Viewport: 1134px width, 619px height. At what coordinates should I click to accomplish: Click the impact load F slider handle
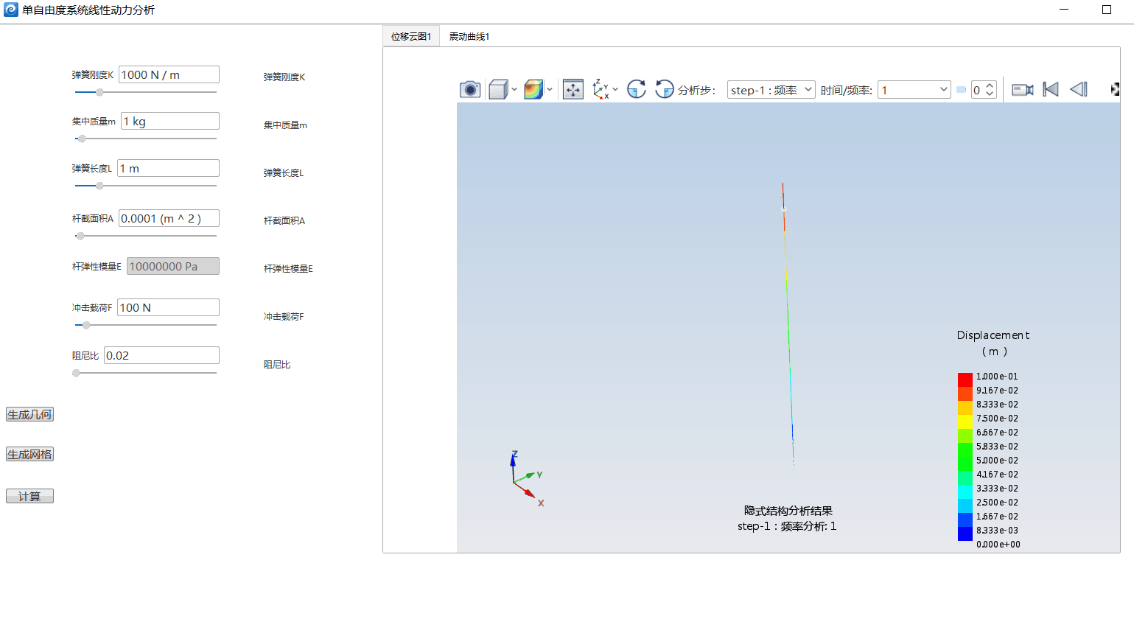click(x=86, y=325)
